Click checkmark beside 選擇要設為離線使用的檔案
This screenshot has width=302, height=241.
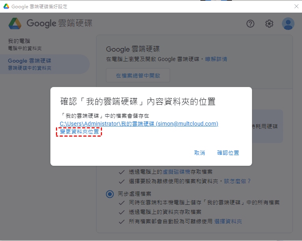[x=122, y=182]
